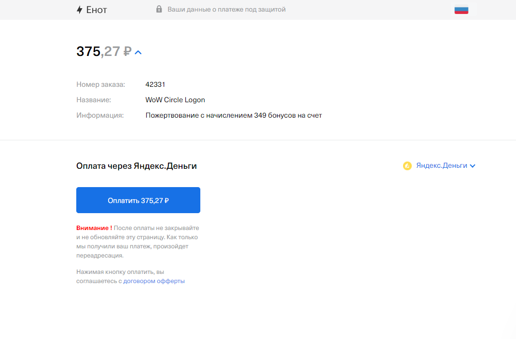Click the yellow Яндекс.Деньги coin icon
Screen dimensions: 516x339
(407, 166)
